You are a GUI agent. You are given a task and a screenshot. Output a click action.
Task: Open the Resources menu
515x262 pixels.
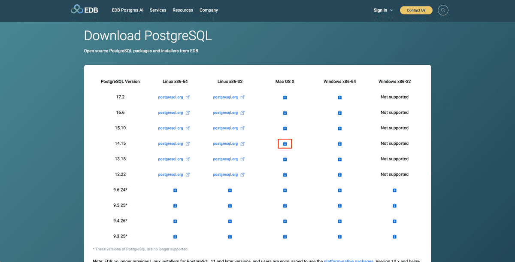click(x=183, y=10)
